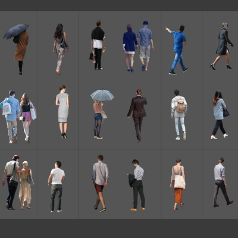238x238 pixels.
Task: Select the pointing man in blue shirt
Action: (x=177, y=49)
